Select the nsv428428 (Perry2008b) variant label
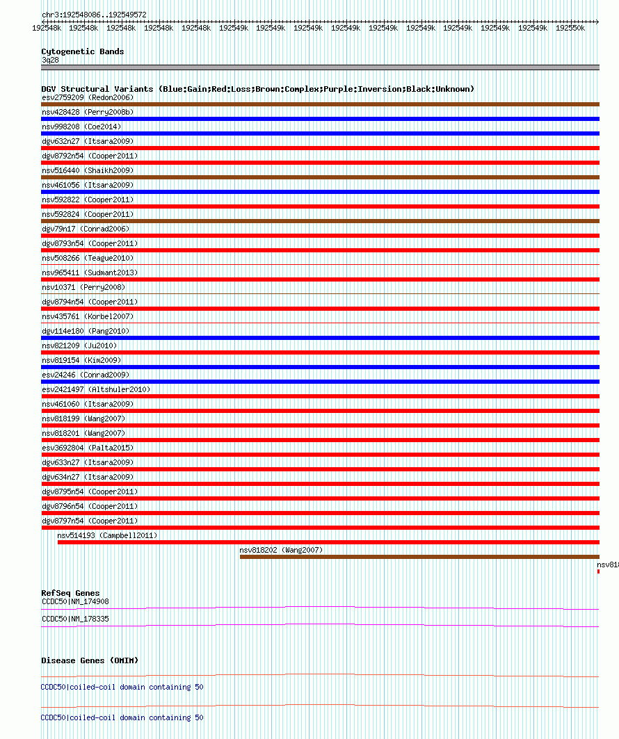 pos(88,112)
